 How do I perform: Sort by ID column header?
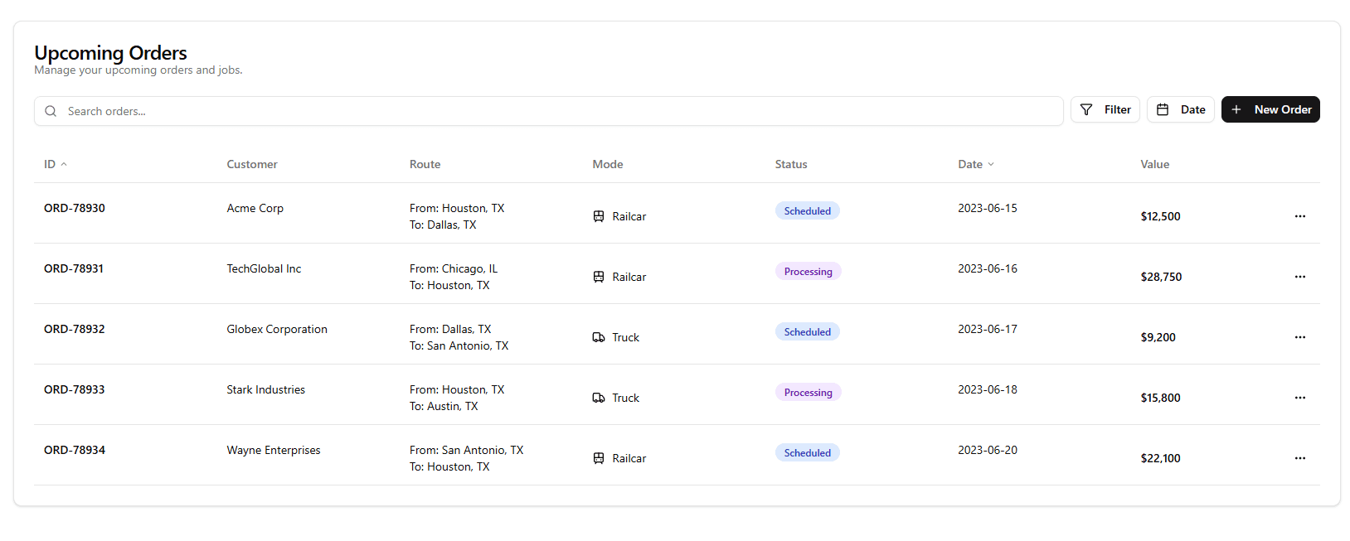tap(56, 164)
